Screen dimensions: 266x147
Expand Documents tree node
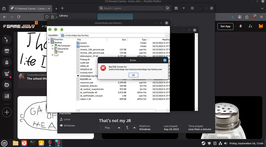(x=52, y=49)
